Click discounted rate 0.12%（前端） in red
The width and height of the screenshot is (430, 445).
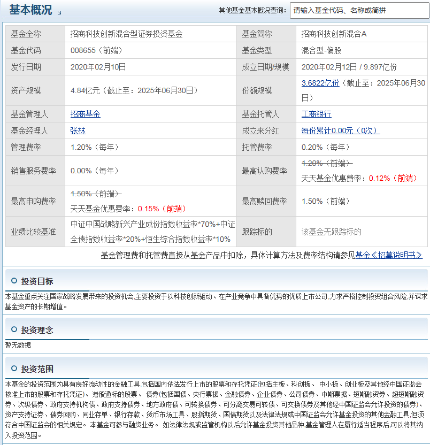[394, 178]
